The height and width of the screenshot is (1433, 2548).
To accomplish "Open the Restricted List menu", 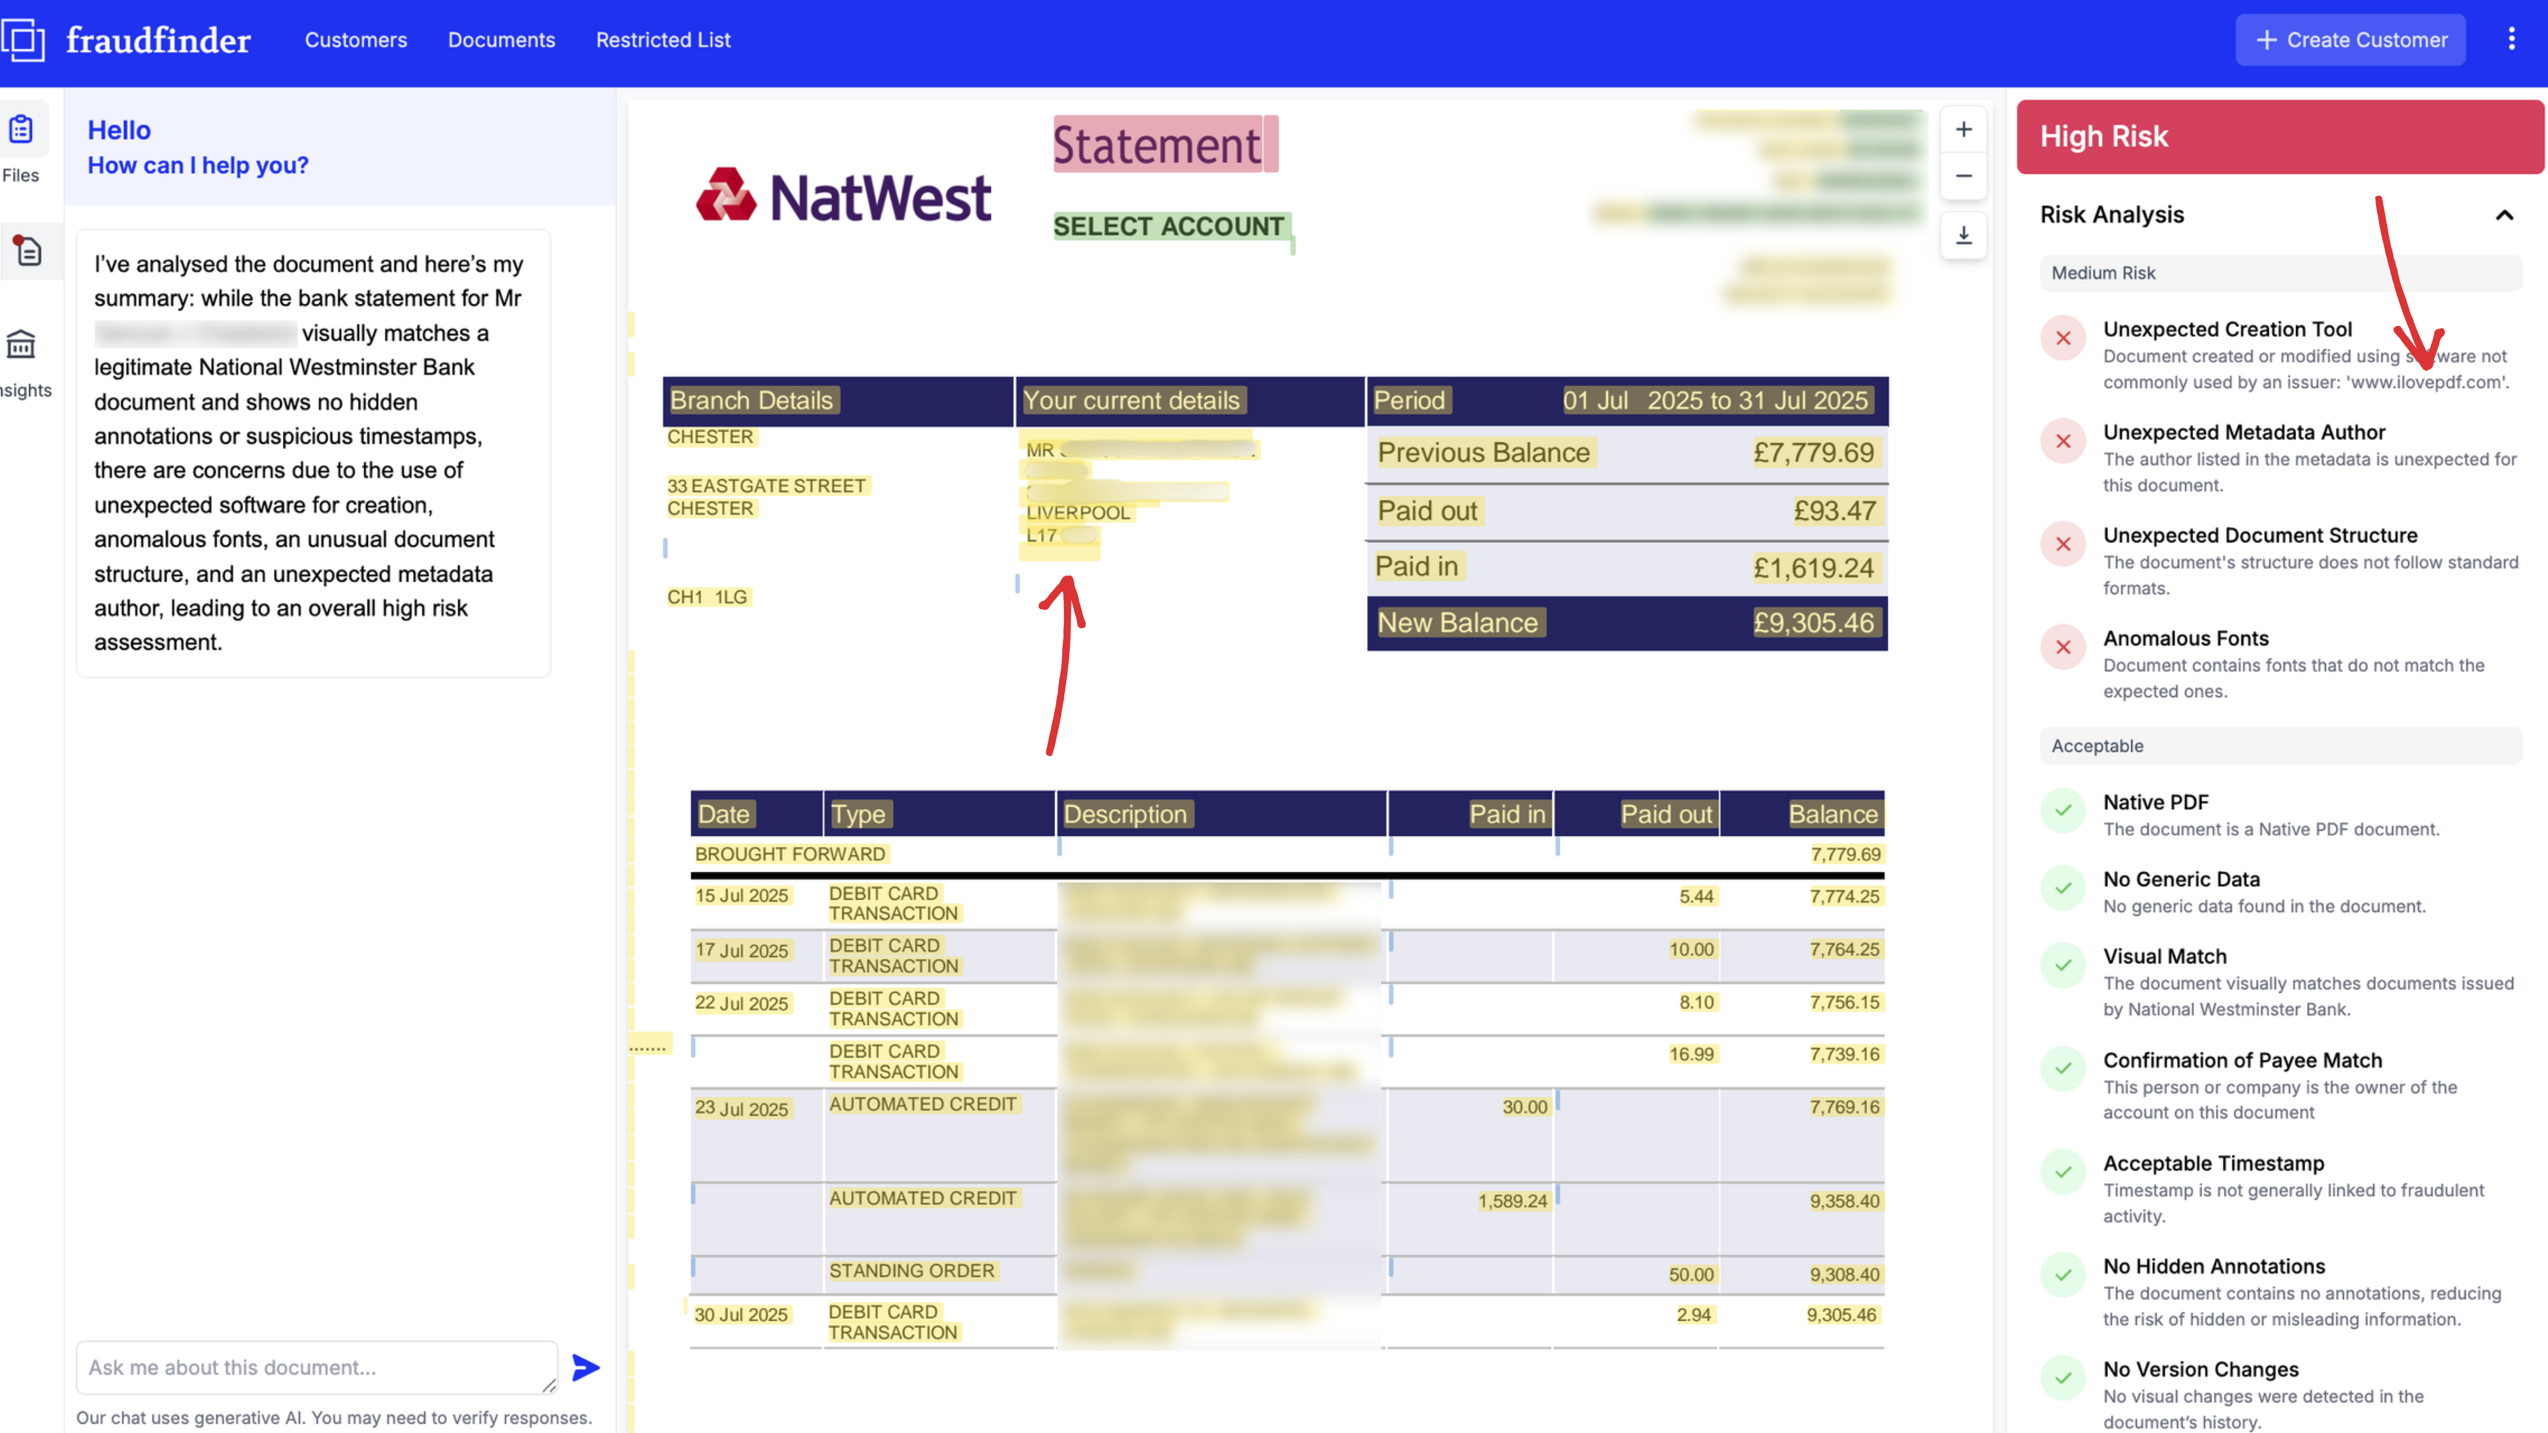I will tap(663, 39).
